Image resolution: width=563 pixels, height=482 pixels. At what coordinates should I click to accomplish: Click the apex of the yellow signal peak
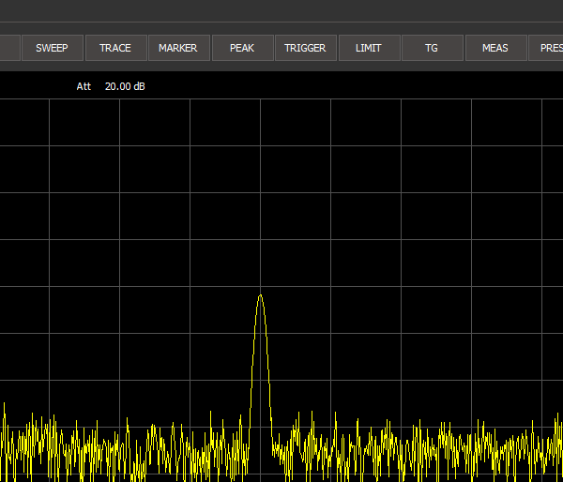tap(260, 295)
